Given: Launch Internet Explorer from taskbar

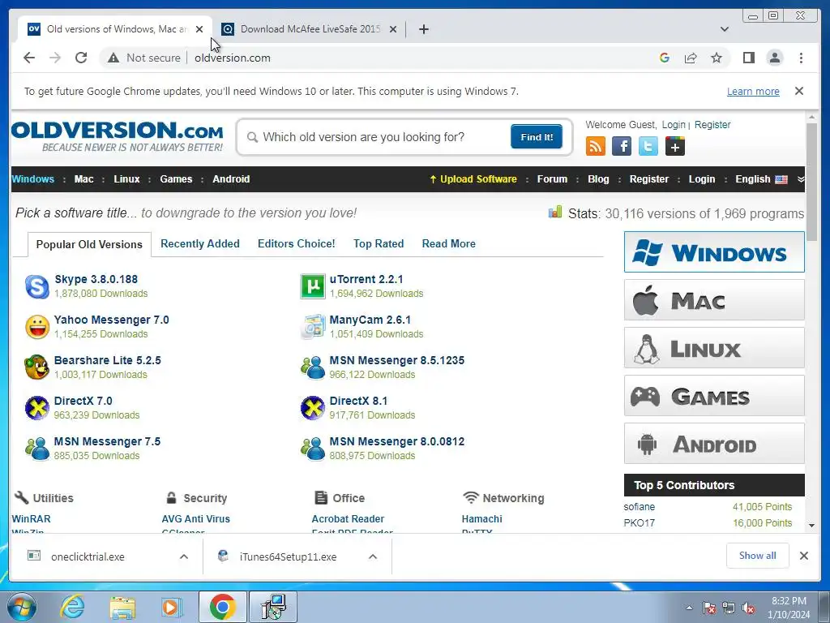Looking at the screenshot, I should (71, 607).
